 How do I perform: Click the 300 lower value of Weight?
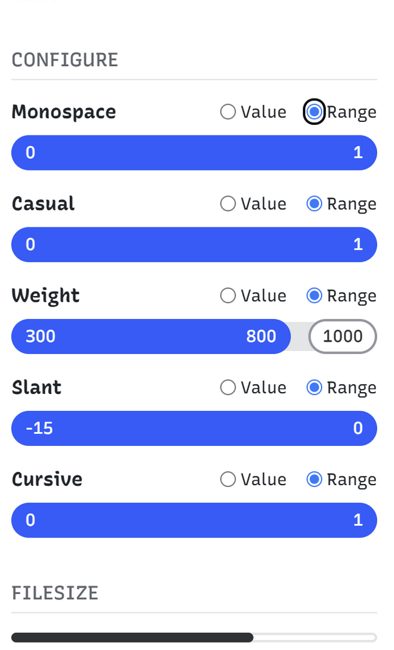[x=41, y=336]
